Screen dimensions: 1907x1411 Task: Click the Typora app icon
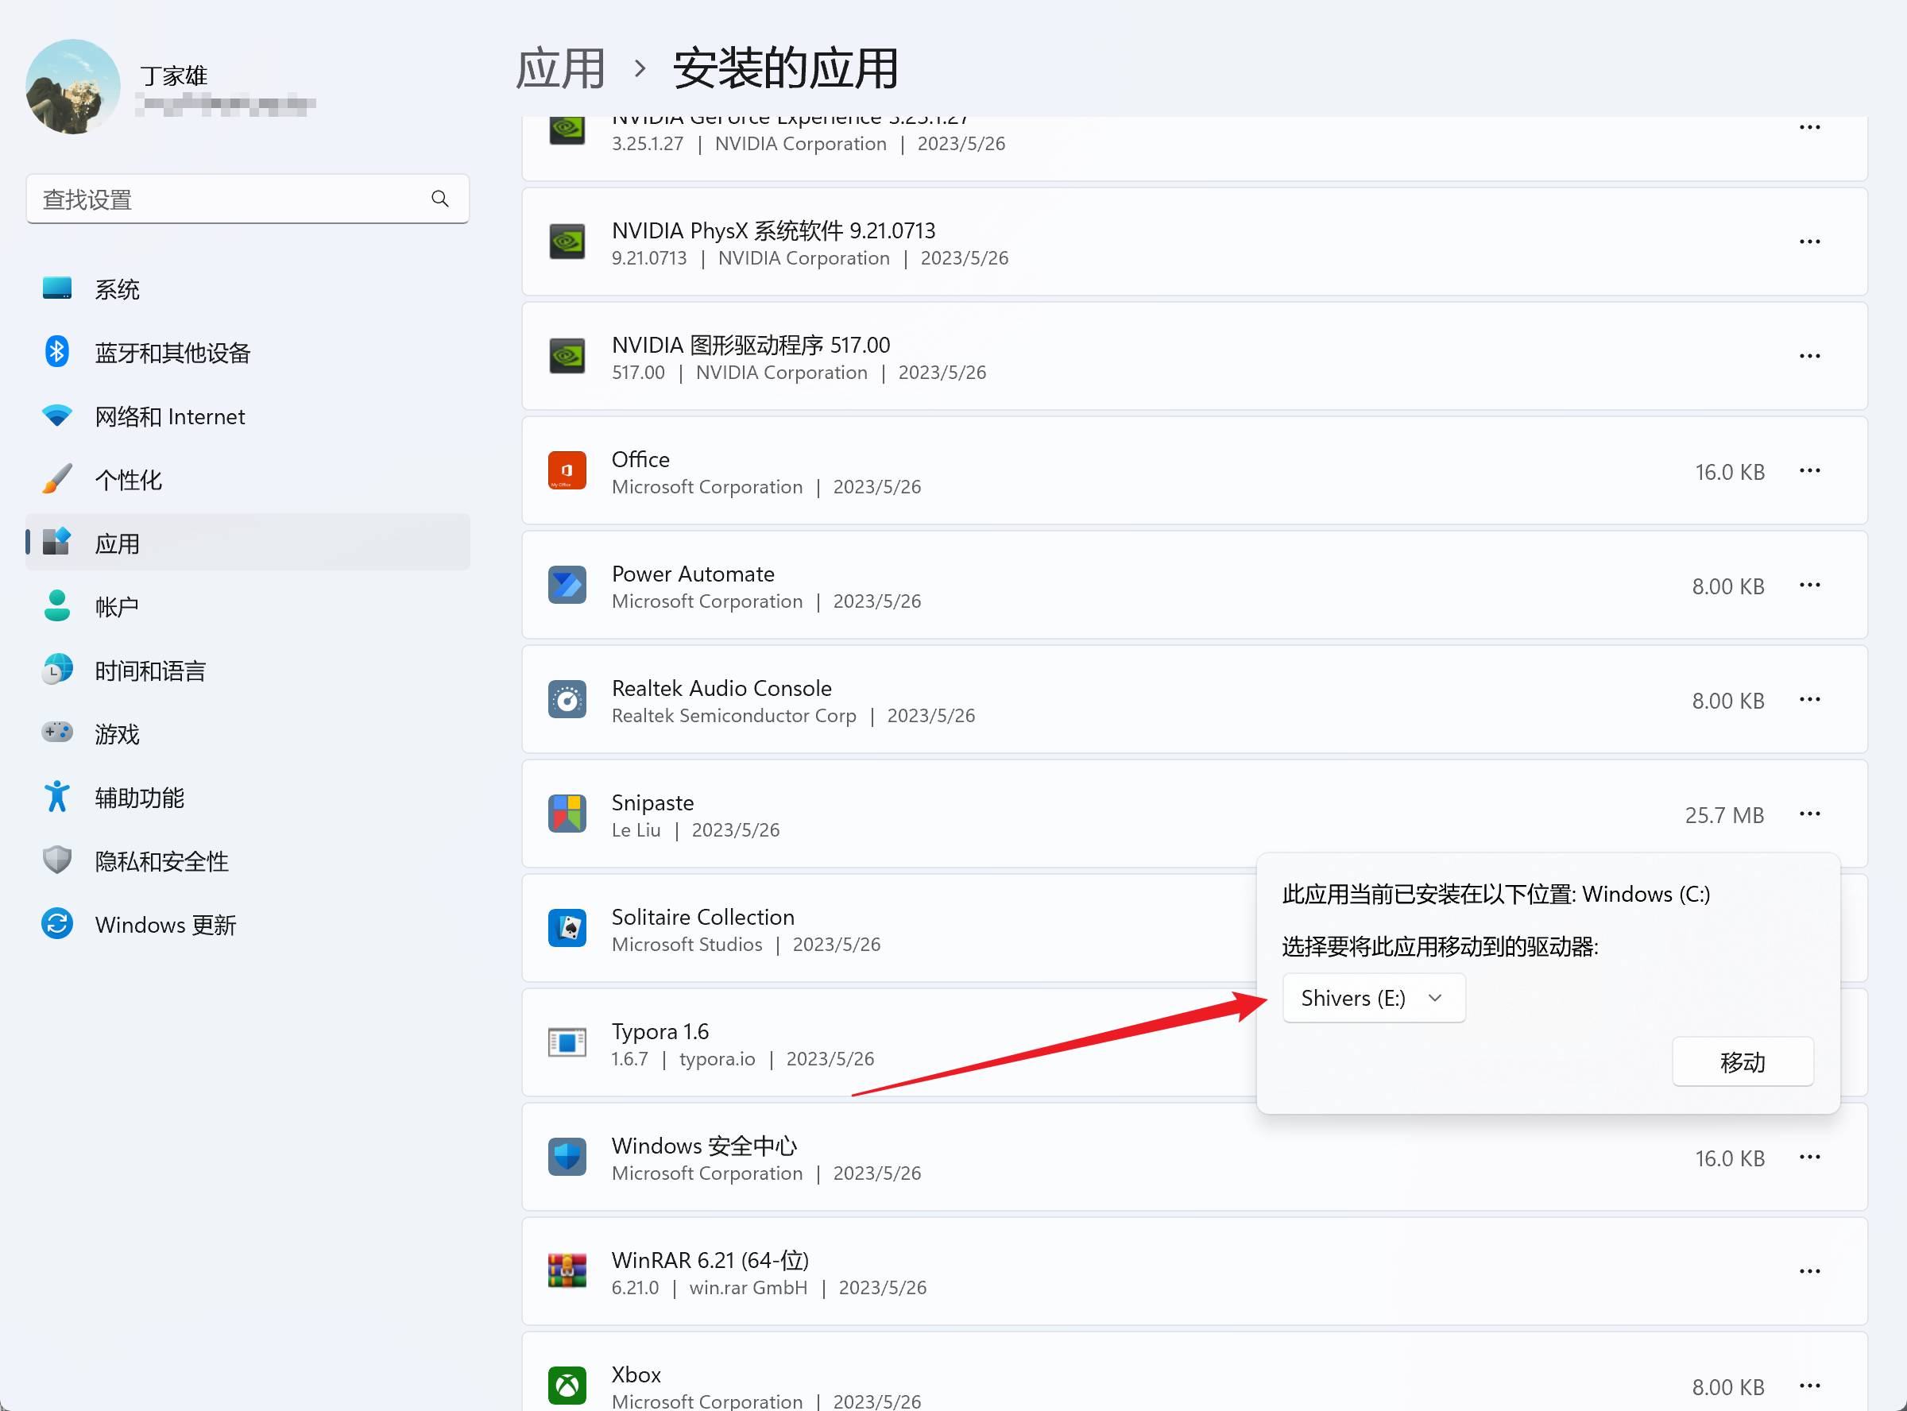pos(567,1043)
